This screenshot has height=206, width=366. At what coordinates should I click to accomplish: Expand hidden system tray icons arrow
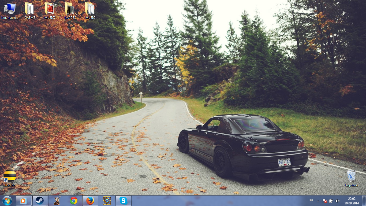pyautogui.click(x=318, y=201)
